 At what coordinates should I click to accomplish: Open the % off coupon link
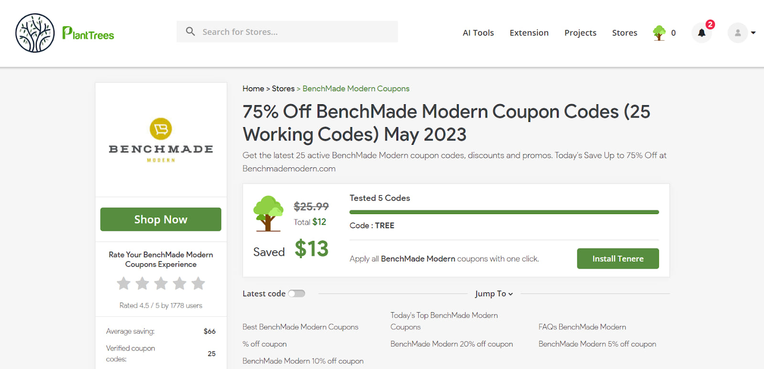265,344
